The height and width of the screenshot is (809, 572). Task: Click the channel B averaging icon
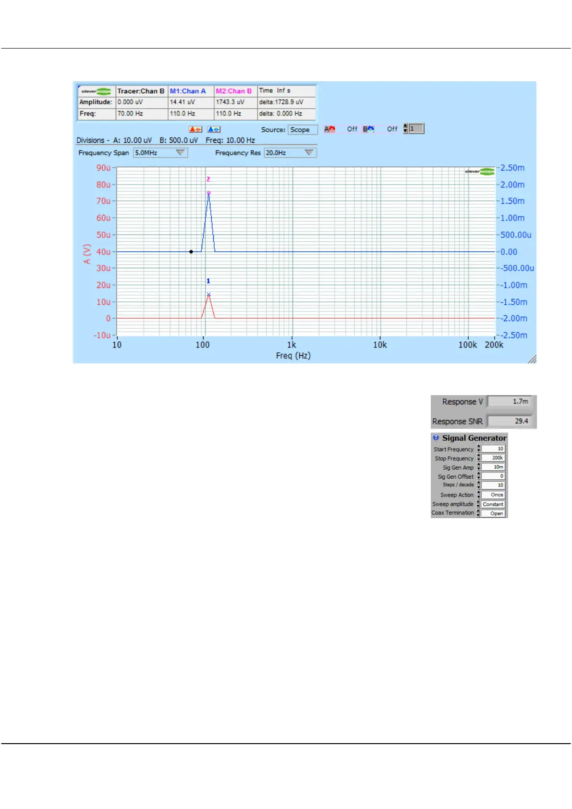pos(368,129)
